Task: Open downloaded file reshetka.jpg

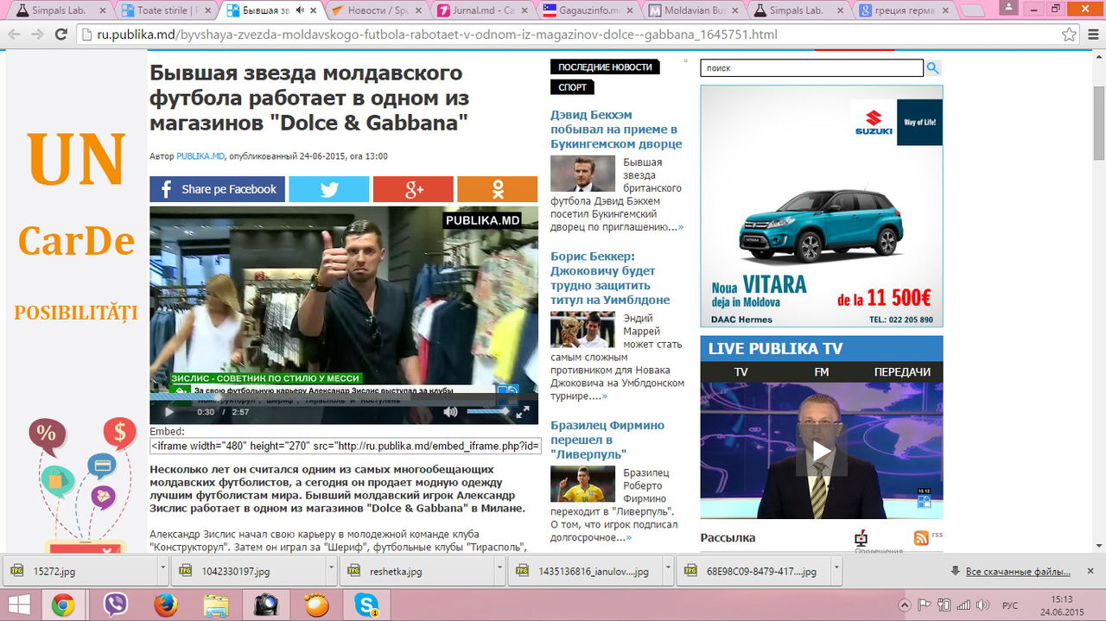Action: (x=415, y=571)
